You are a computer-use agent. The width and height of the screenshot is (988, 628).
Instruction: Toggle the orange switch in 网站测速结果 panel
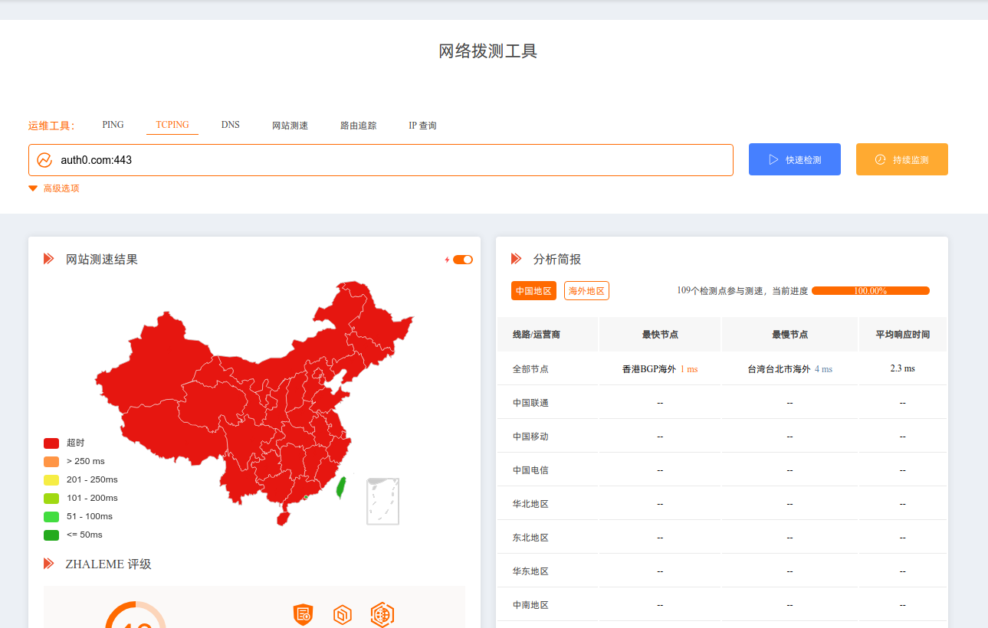pos(463,260)
